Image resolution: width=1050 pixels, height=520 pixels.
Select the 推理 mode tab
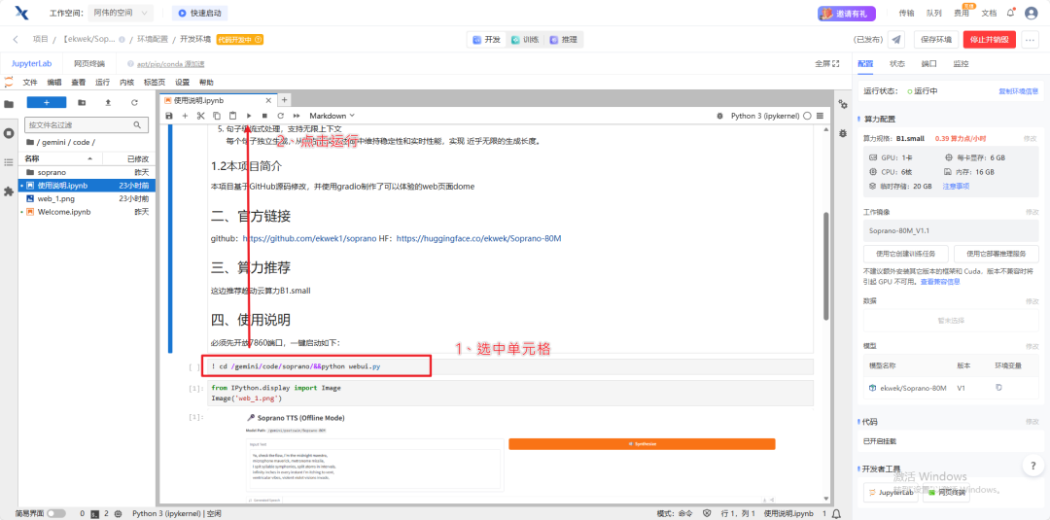click(564, 40)
